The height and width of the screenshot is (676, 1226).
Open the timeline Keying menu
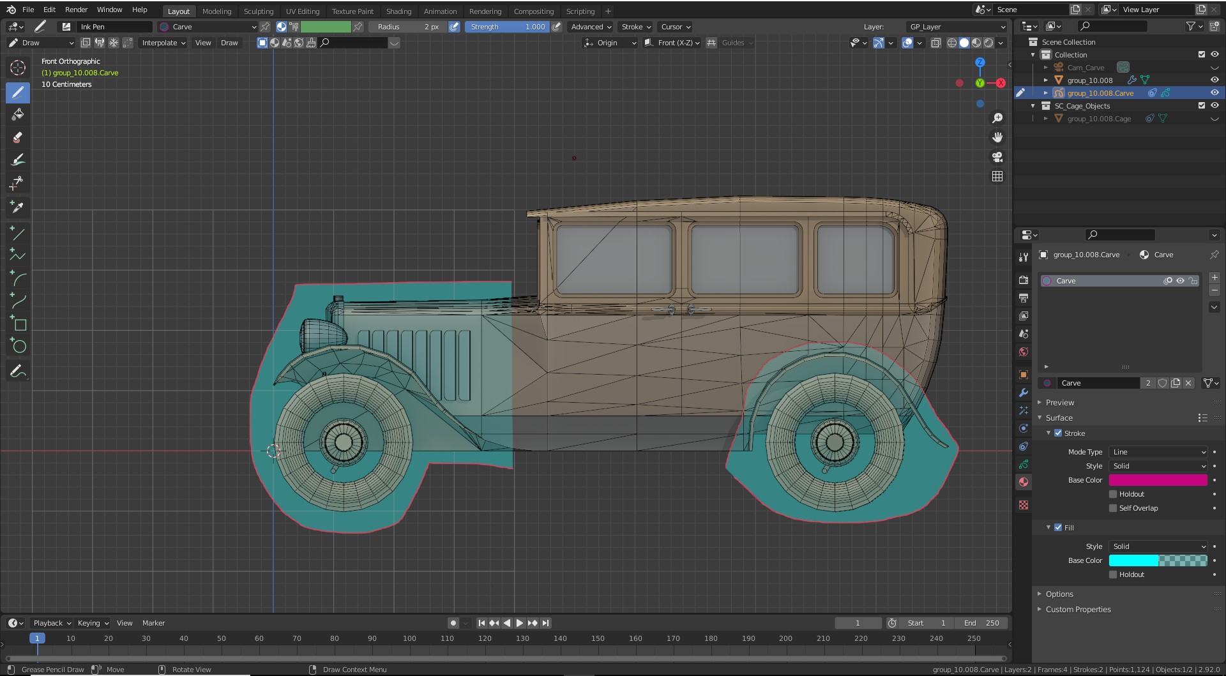click(x=93, y=623)
